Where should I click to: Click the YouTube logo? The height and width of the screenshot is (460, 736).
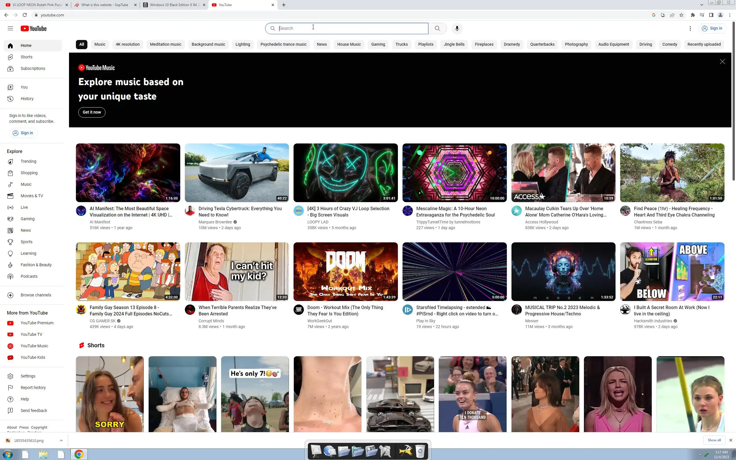tap(33, 28)
